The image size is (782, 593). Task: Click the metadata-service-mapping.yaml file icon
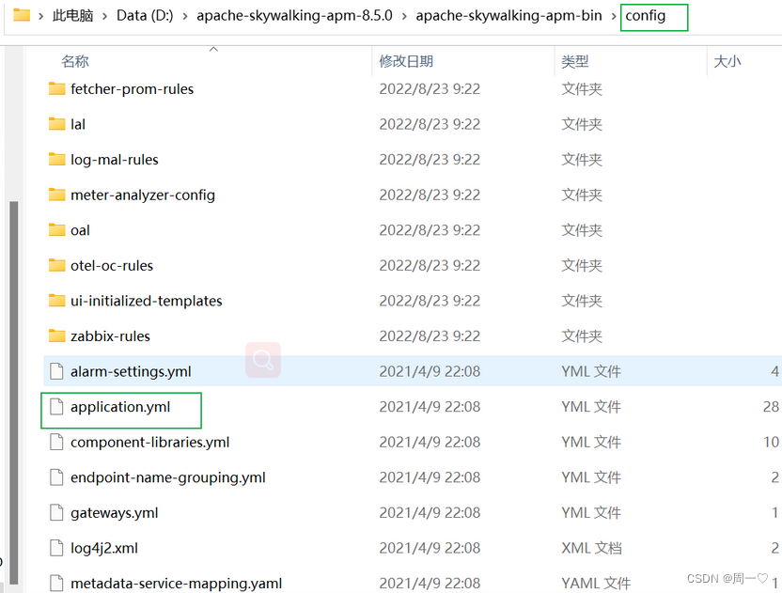click(x=56, y=583)
